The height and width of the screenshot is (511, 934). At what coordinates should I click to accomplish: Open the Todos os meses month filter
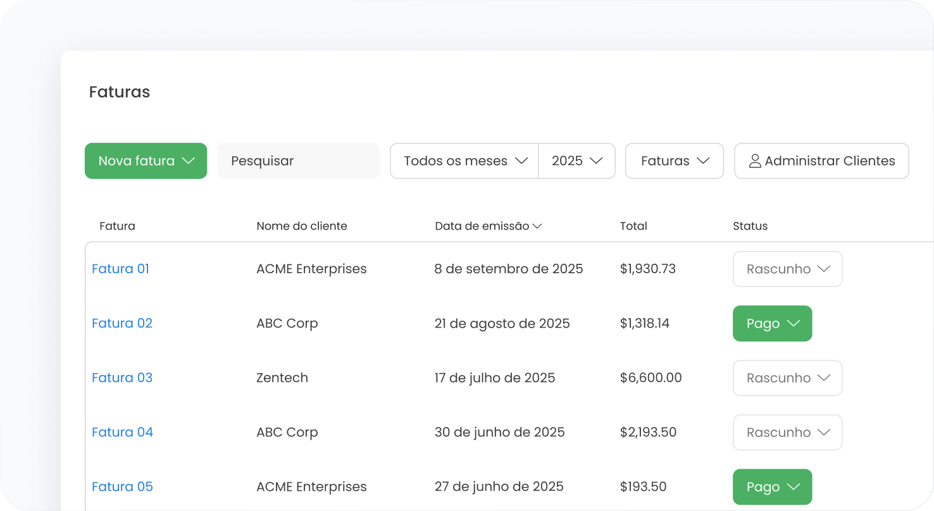point(464,161)
